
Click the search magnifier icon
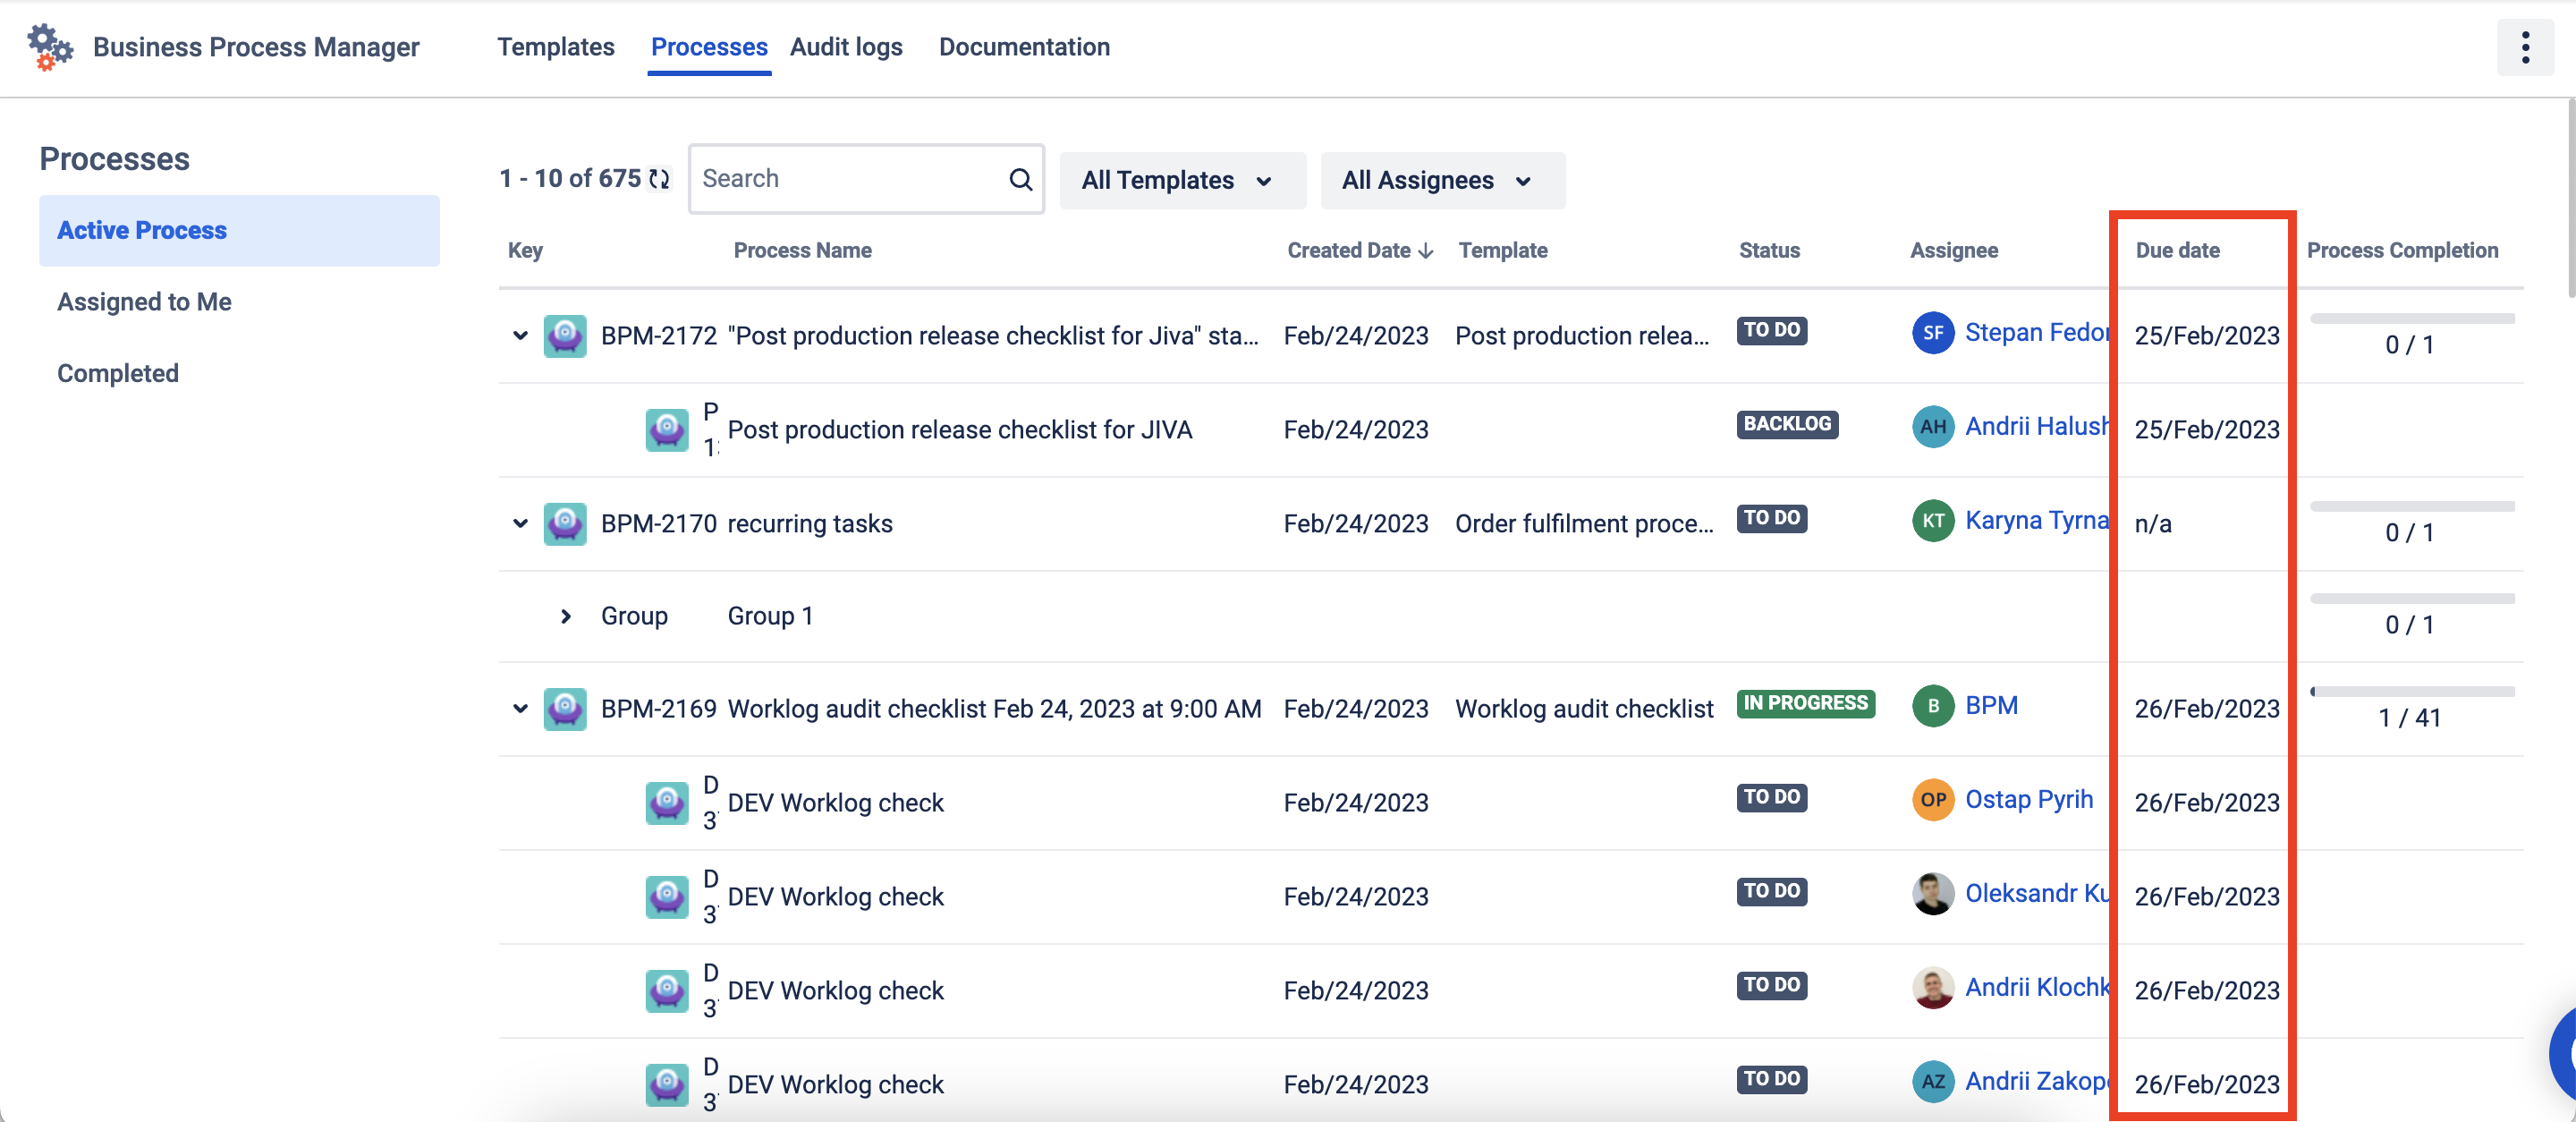[1020, 179]
